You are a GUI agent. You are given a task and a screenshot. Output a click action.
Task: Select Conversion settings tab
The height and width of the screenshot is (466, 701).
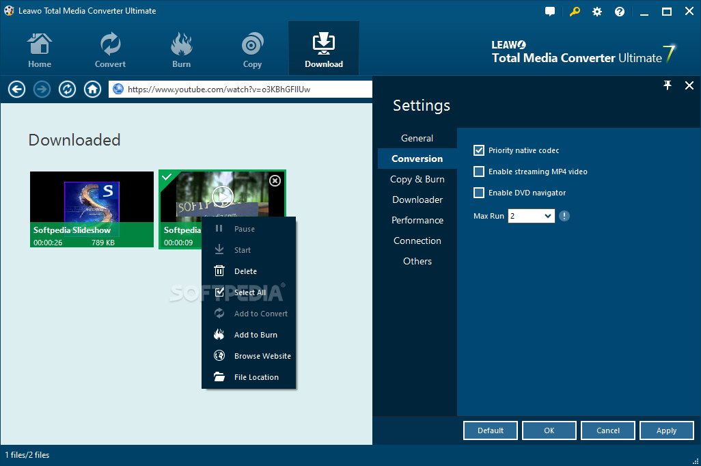(x=417, y=159)
